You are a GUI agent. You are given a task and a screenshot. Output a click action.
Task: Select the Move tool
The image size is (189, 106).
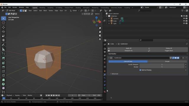point(3,27)
